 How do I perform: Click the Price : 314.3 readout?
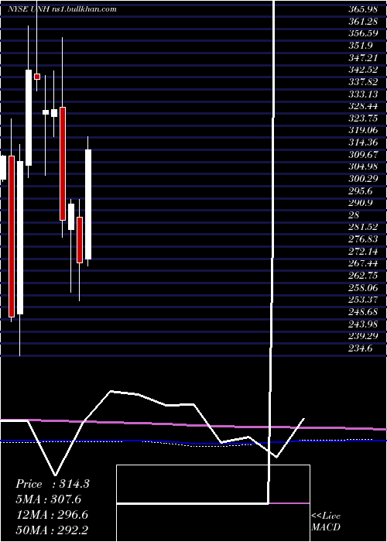[53, 484]
